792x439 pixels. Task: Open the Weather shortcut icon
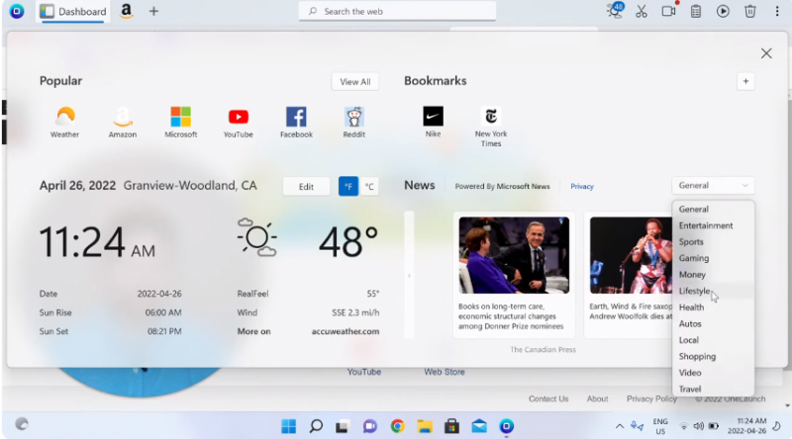tap(64, 118)
